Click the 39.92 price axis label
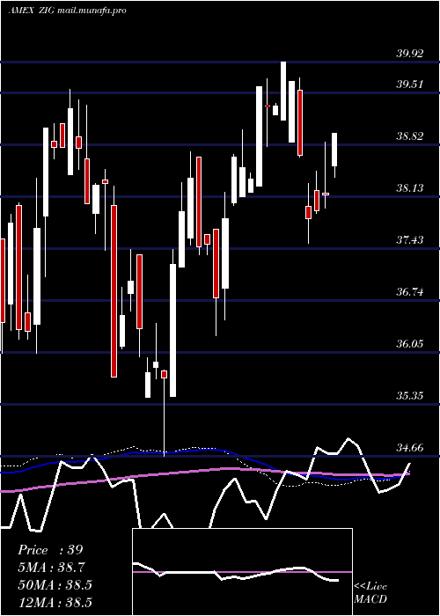The image size is (440, 616). tap(410, 53)
